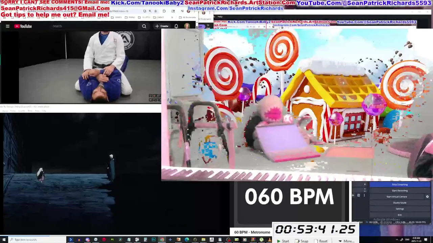
Task: Open the PIANO bookmarks folder
Action: [x=130, y=17]
